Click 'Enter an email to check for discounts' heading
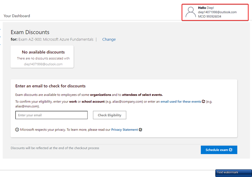 point(50,86)
